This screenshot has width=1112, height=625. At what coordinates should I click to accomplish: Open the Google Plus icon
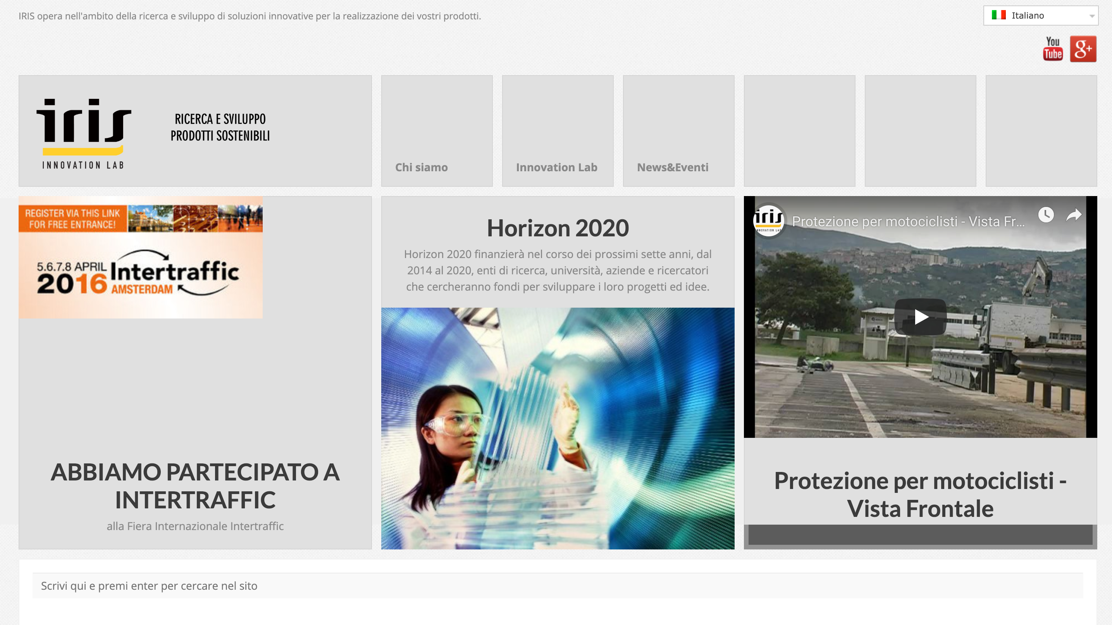[x=1083, y=49]
